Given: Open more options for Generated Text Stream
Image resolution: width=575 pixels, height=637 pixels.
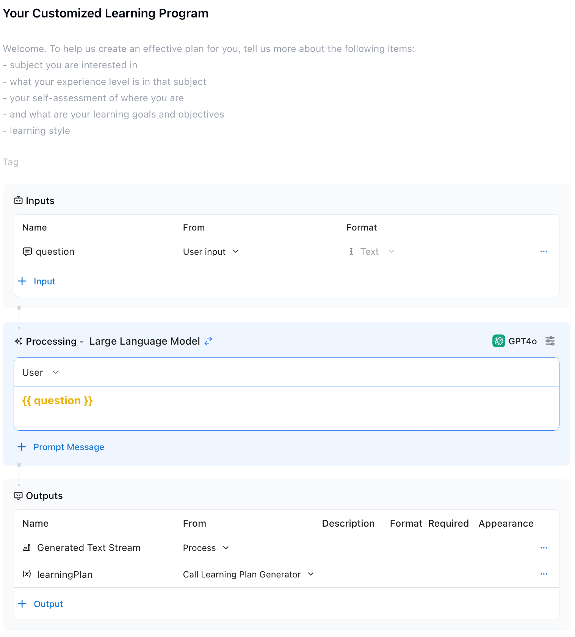Looking at the screenshot, I should tap(544, 548).
